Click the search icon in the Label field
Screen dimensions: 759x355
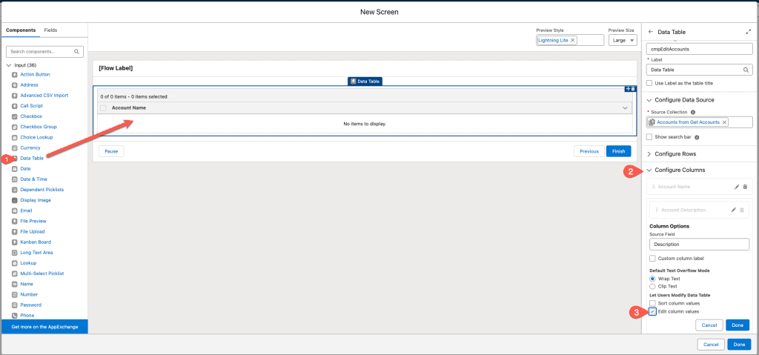click(x=746, y=70)
